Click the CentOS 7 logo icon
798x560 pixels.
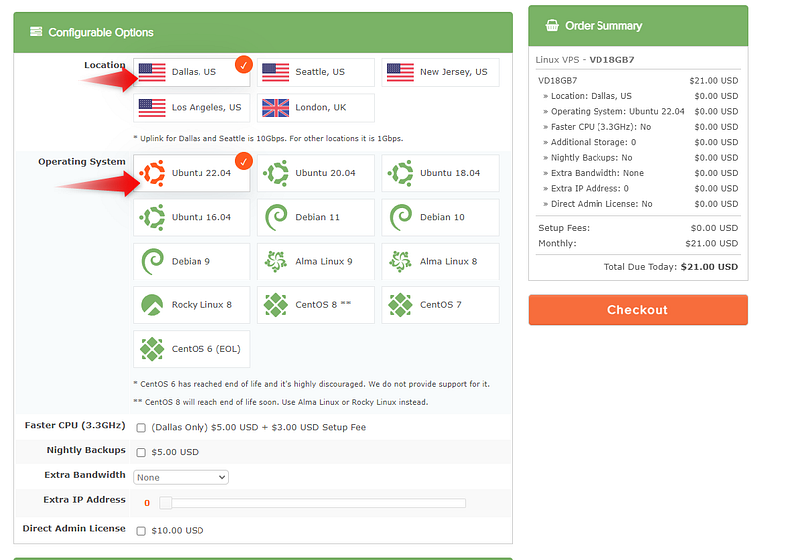point(400,305)
